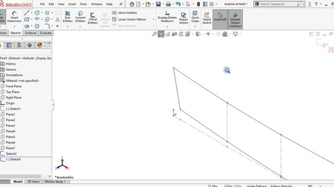The height and width of the screenshot is (187, 334).
Task: Select the Arc tool
Action: click(37, 19)
